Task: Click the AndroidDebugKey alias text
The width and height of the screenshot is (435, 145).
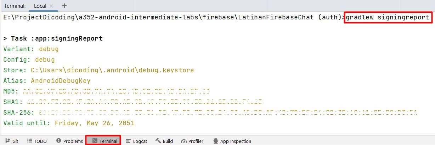Action: pyautogui.click(x=61, y=81)
